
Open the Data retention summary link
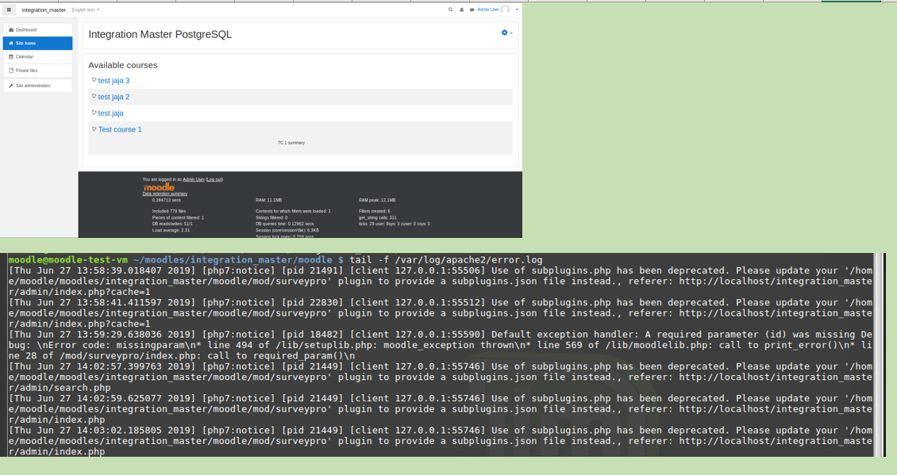pos(165,193)
